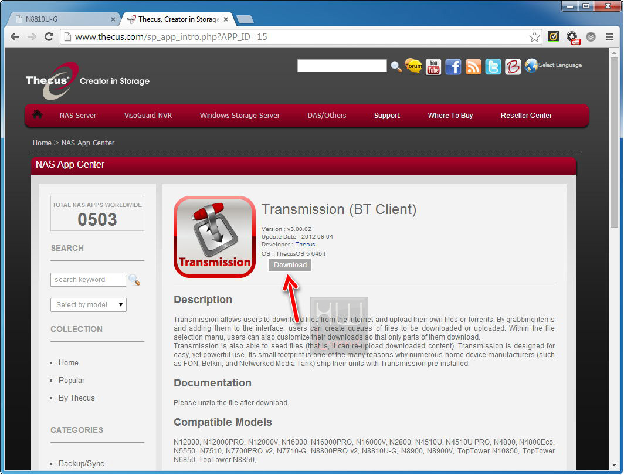Click the globe Select Language icon

pyautogui.click(x=531, y=65)
